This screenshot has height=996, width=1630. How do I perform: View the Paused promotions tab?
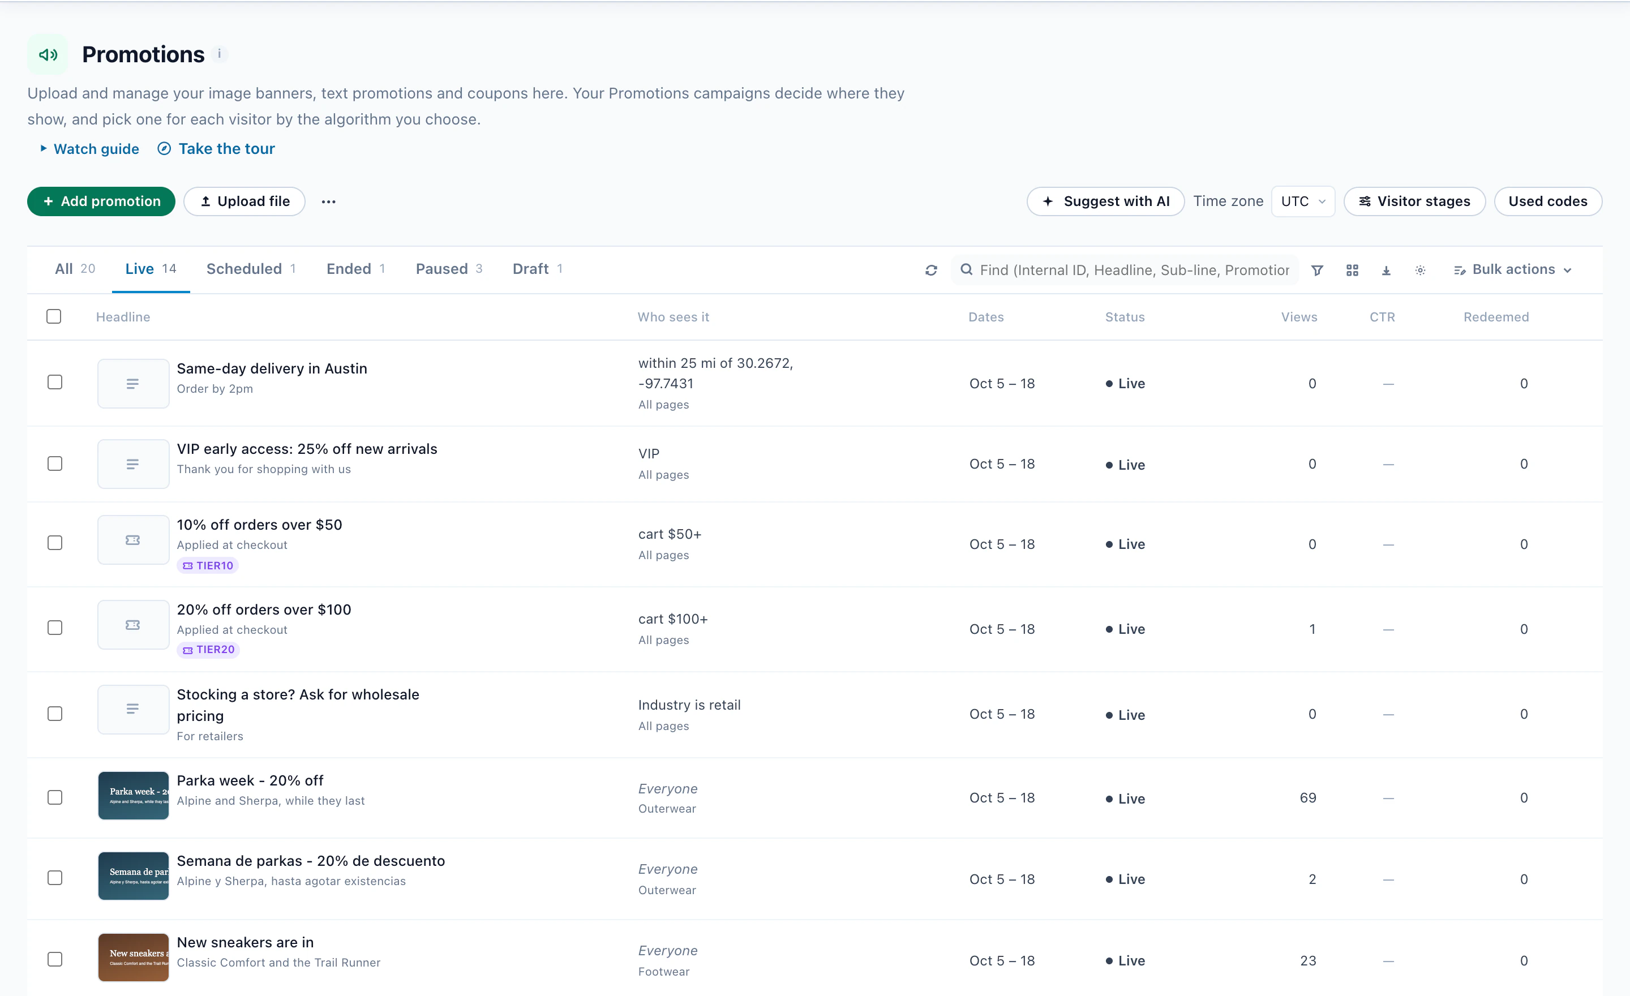click(x=448, y=269)
